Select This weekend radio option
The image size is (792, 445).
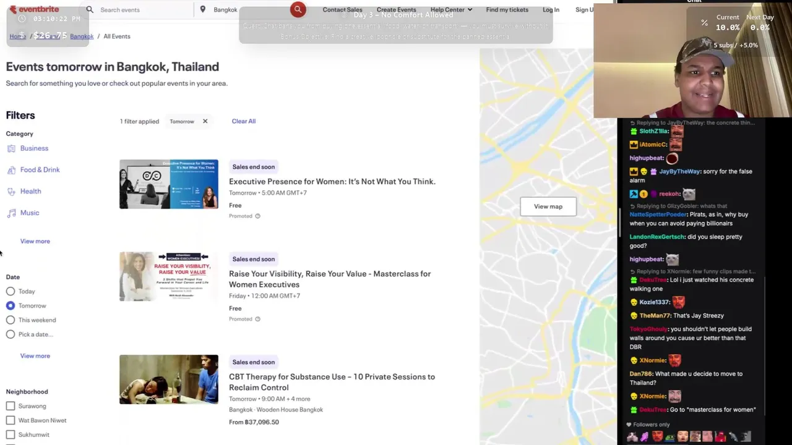[x=11, y=320]
